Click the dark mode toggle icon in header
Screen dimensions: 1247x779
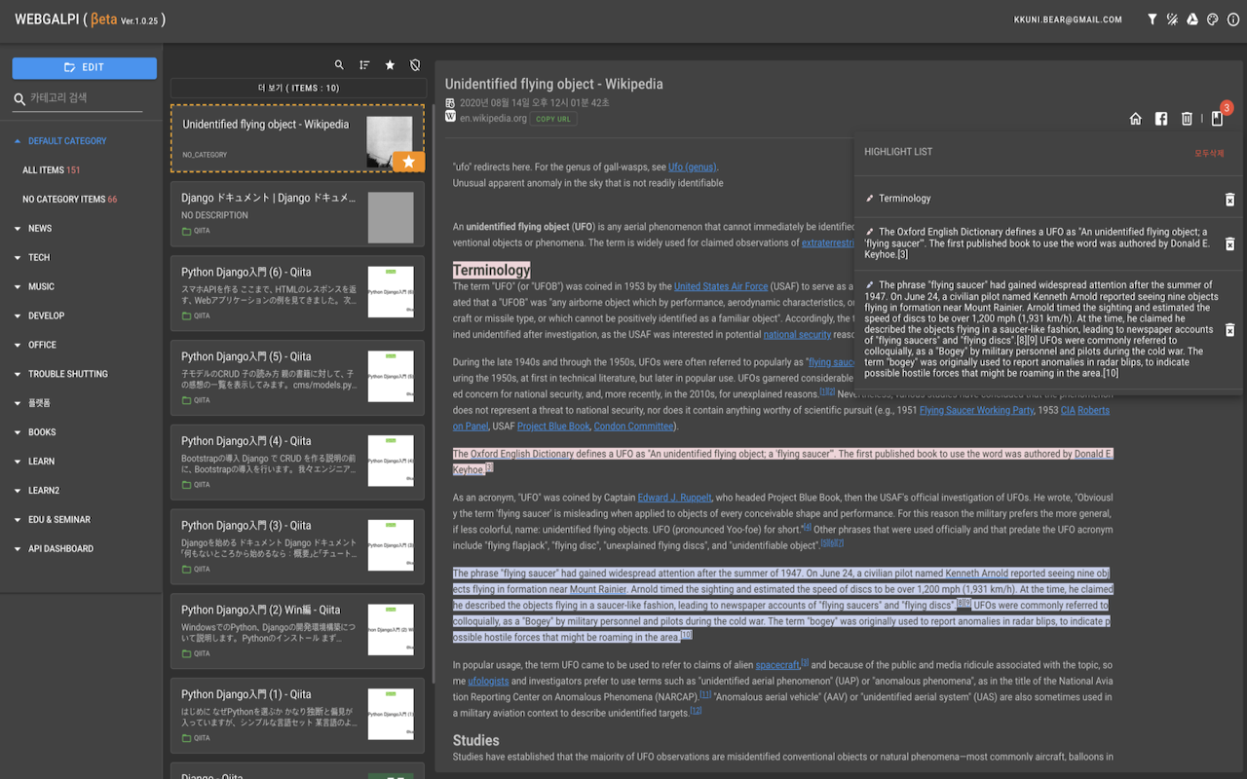(x=1172, y=19)
